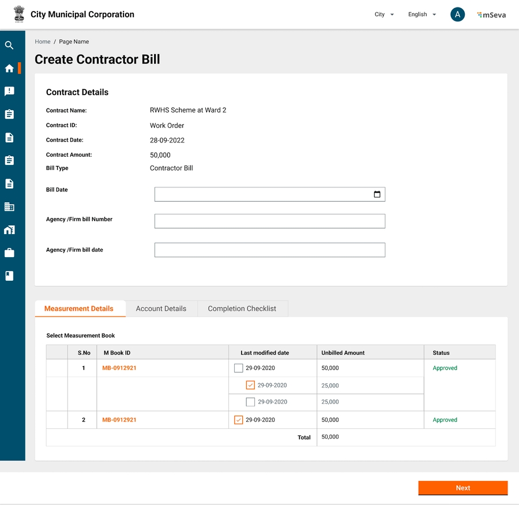
Task: Uncheck the checkbox in measurement book row 2
Action: coord(239,420)
